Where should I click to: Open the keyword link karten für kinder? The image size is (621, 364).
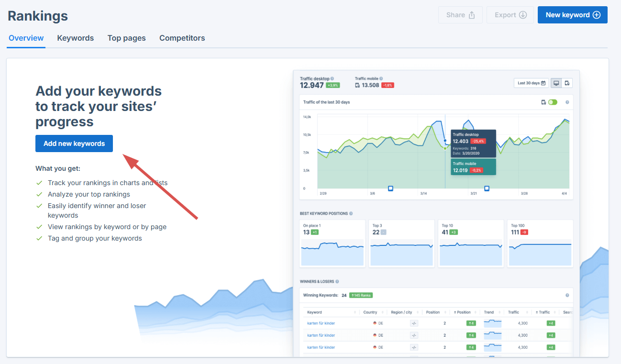(x=322, y=323)
